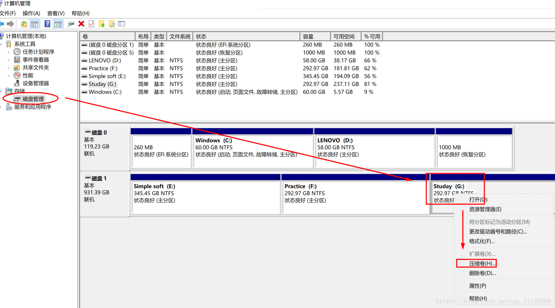Expand the 共享文件夹 chevron
The width and height of the screenshot is (555, 308).
pyautogui.click(x=9, y=67)
